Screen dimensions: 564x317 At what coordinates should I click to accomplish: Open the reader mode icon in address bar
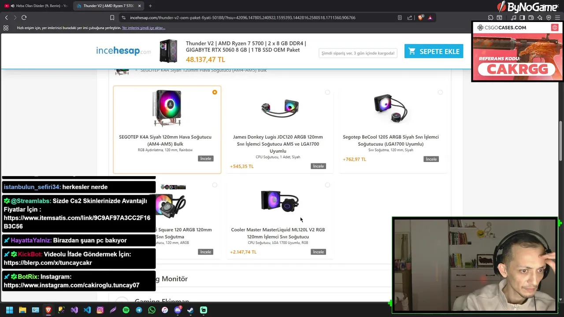click(400, 18)
